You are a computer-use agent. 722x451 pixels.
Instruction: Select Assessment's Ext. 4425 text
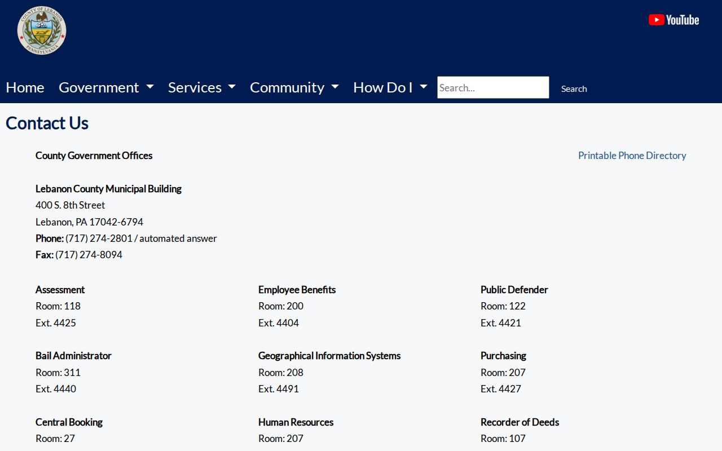click(56, 323)
